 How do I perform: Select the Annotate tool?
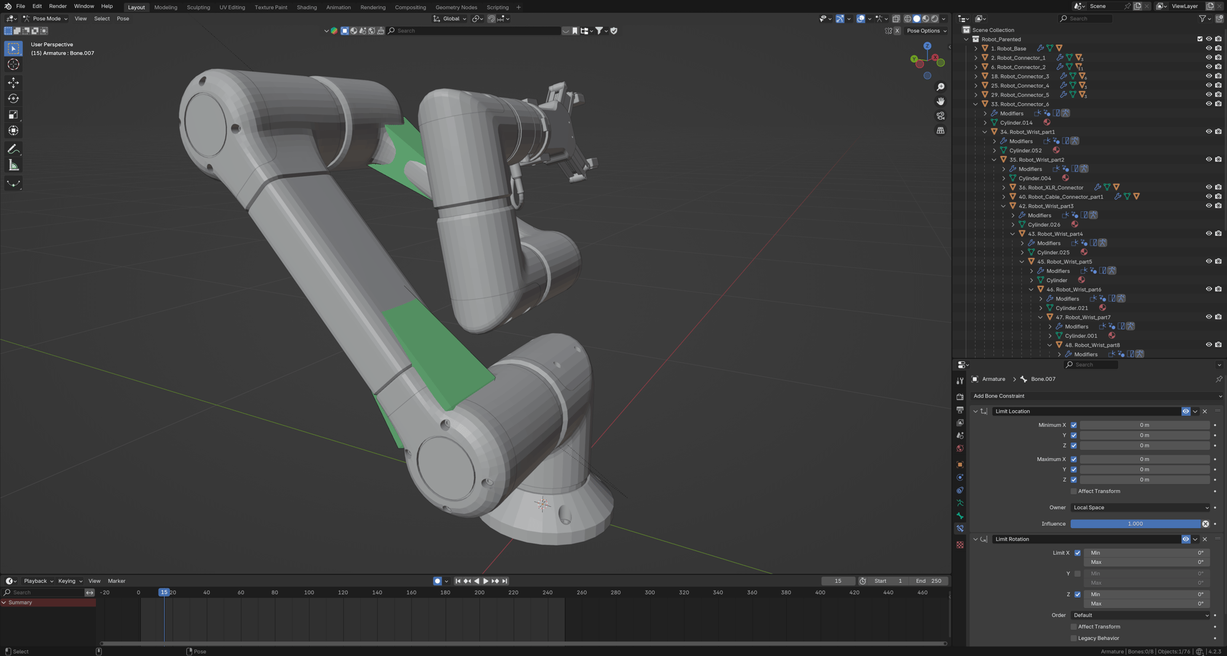tap(13, 149)
